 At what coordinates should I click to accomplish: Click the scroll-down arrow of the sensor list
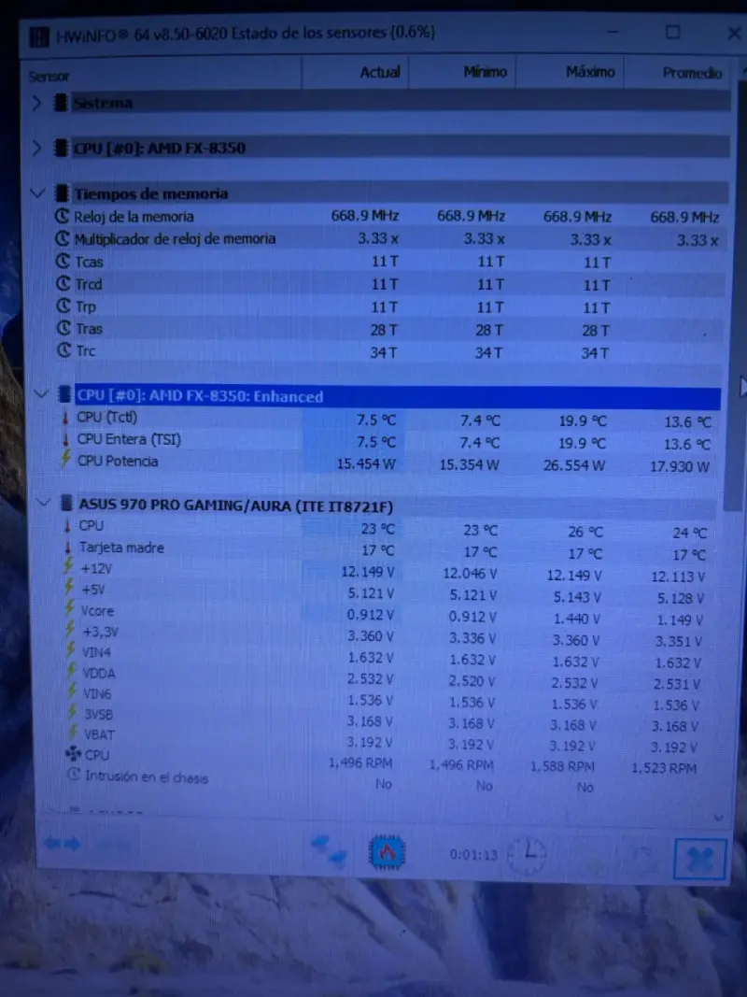point(719,817)
